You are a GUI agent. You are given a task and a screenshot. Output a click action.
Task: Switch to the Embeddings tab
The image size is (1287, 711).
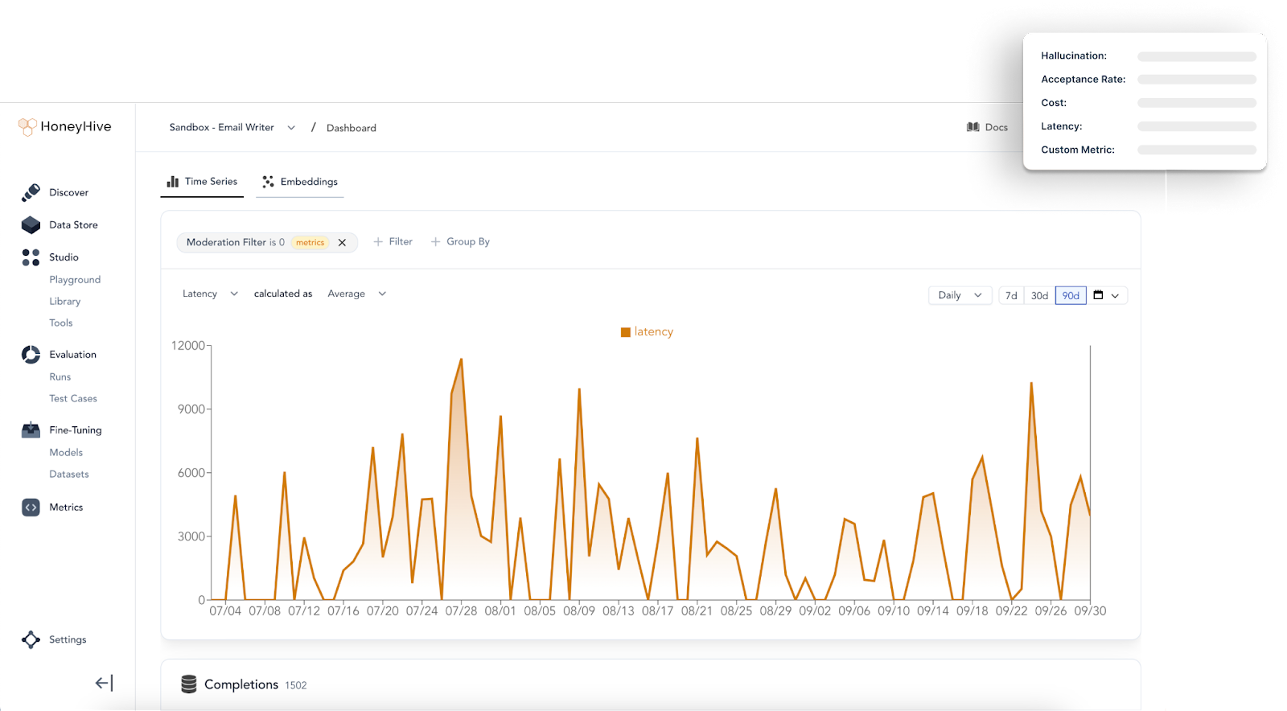tap(300, 182)
